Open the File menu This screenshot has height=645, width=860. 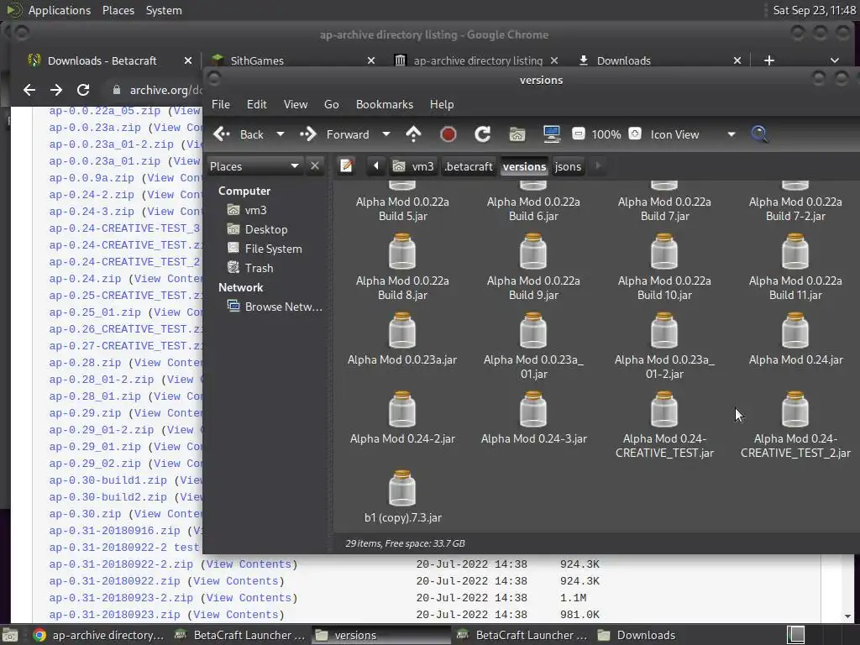[x=221, y=104]
